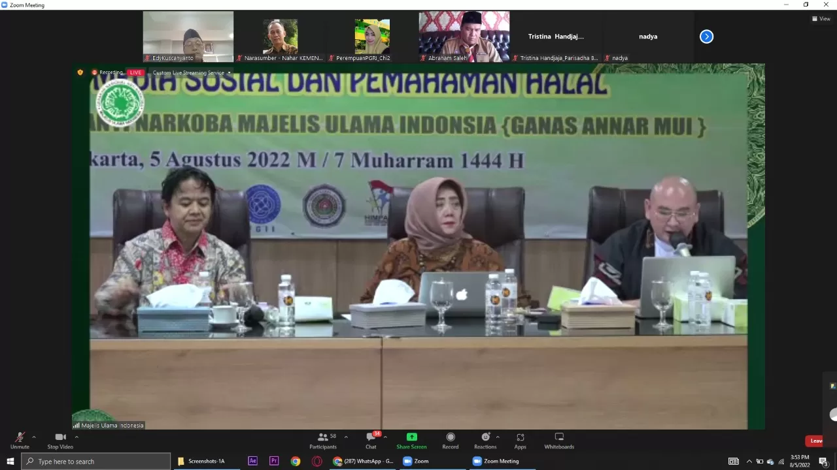Screen dimensions: 837x470
Task: Start recording with Record button
Action: 451,441
